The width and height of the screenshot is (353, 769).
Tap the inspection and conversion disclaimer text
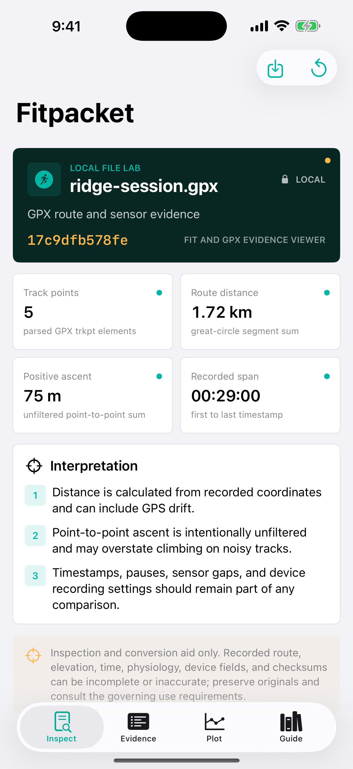click(x=189, y=674)
